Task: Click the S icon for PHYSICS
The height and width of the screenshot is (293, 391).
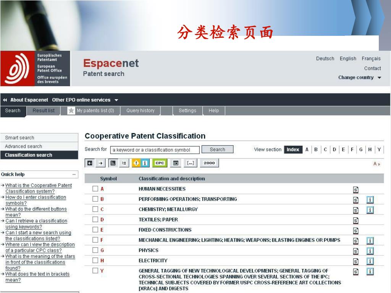Action: tap(356, 251)
